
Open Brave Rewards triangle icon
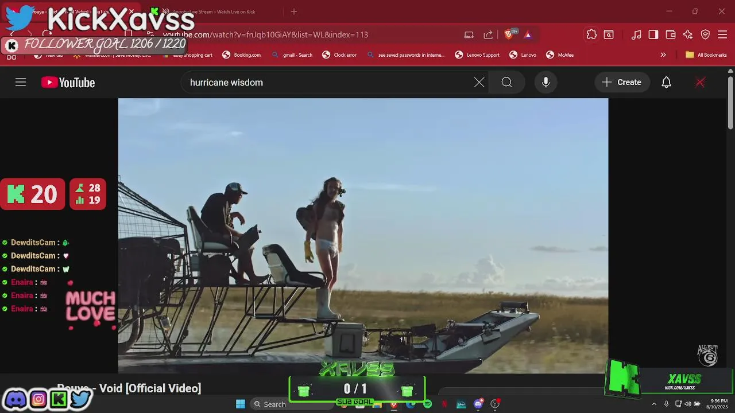pyautogui.click(x=528, y=34)
